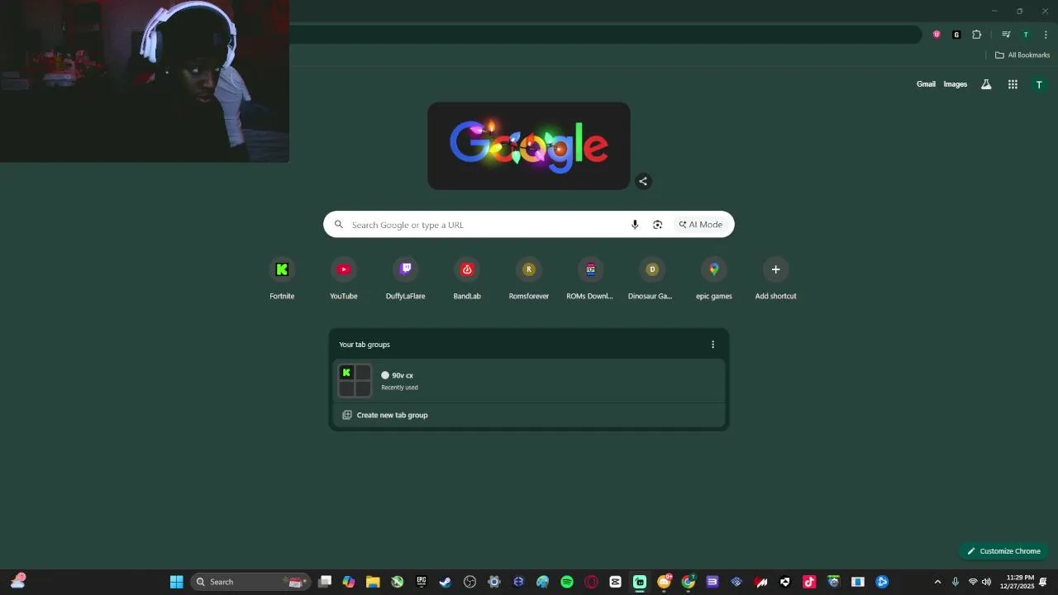This screenshot has height=595, width=1058.
Task: Launch Steam from taskbar
Action: click(x=446, y=582)
